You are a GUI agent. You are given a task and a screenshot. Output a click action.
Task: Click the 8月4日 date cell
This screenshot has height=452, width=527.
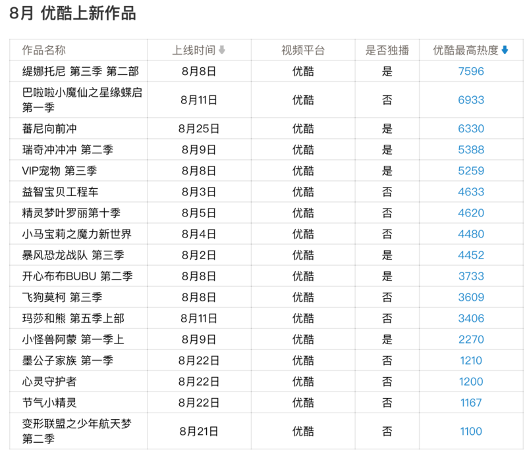199,234
